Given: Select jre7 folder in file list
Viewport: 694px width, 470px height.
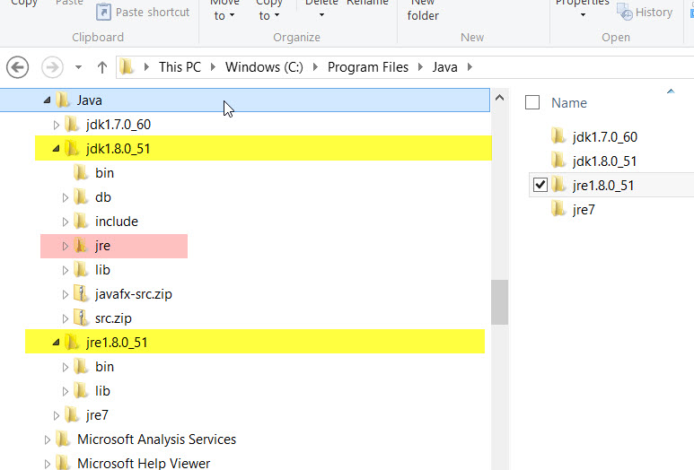Looking at the screenshot, I should click(584, 210).
